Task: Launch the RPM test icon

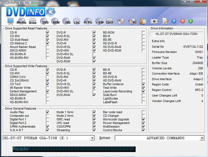Action: tap(56, 21)
